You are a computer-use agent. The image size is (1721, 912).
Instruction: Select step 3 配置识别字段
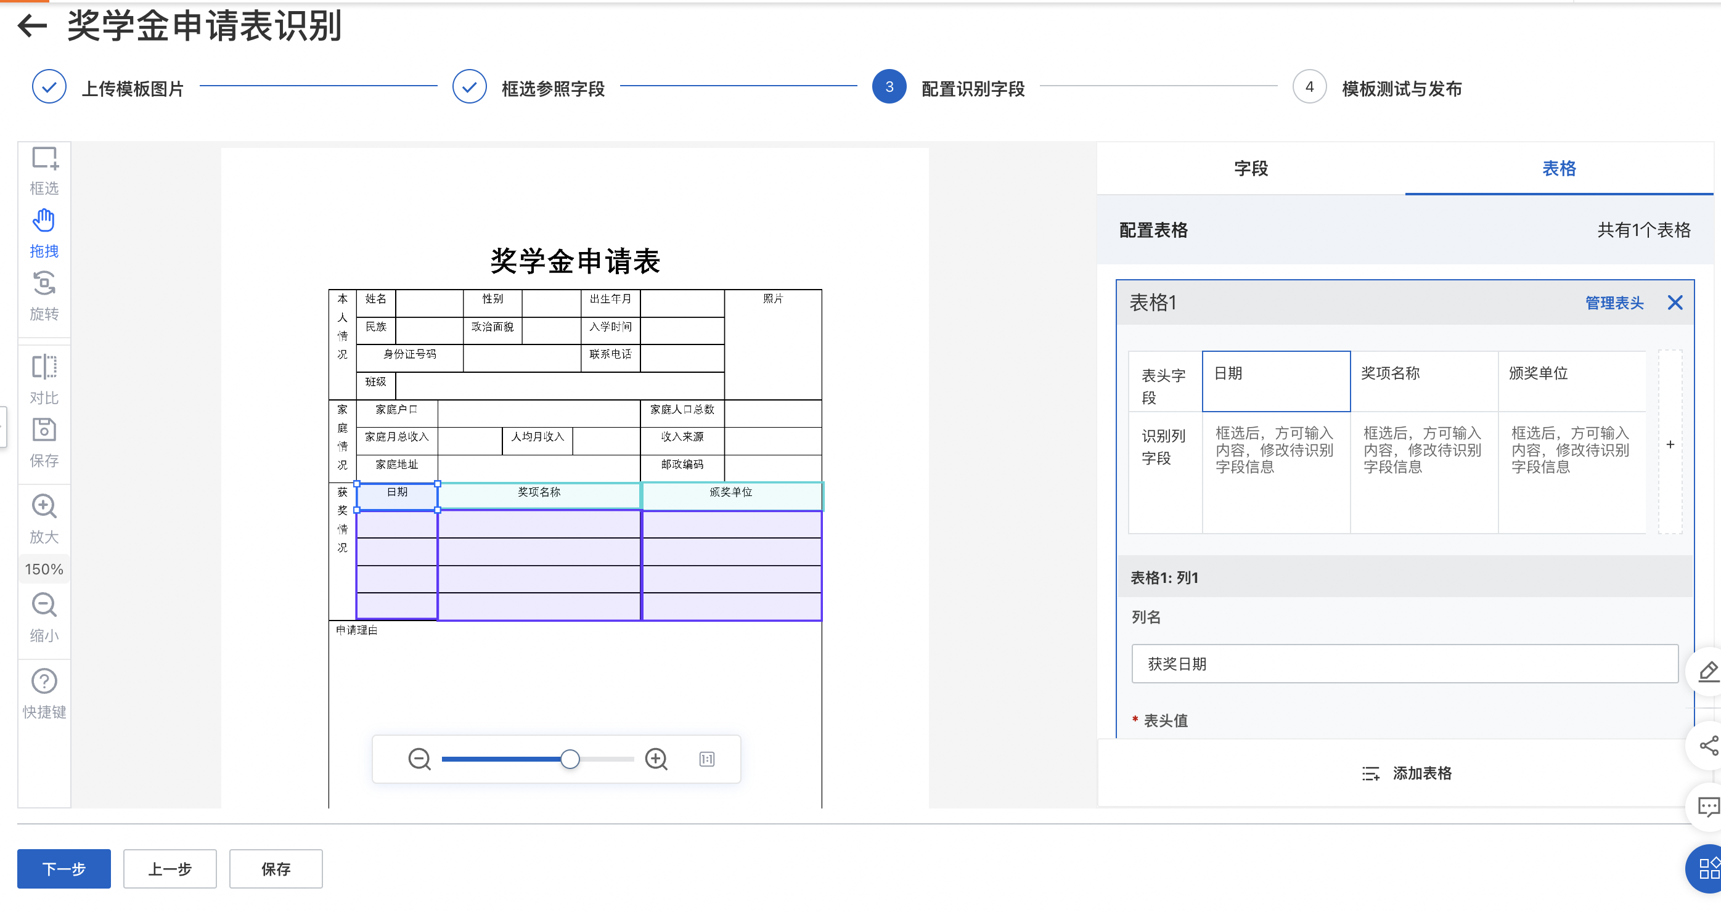(x=949, y=88)
